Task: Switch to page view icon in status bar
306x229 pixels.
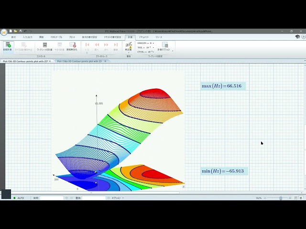Action: (296, 198)
